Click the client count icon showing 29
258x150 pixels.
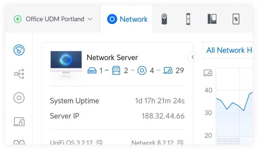point(168,70)
